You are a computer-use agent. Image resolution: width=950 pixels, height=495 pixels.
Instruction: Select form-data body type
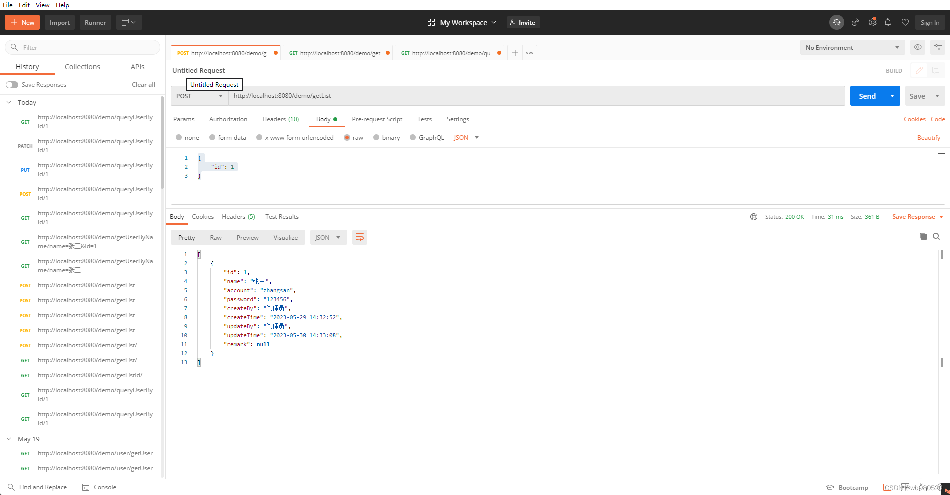tap(212, 138)
